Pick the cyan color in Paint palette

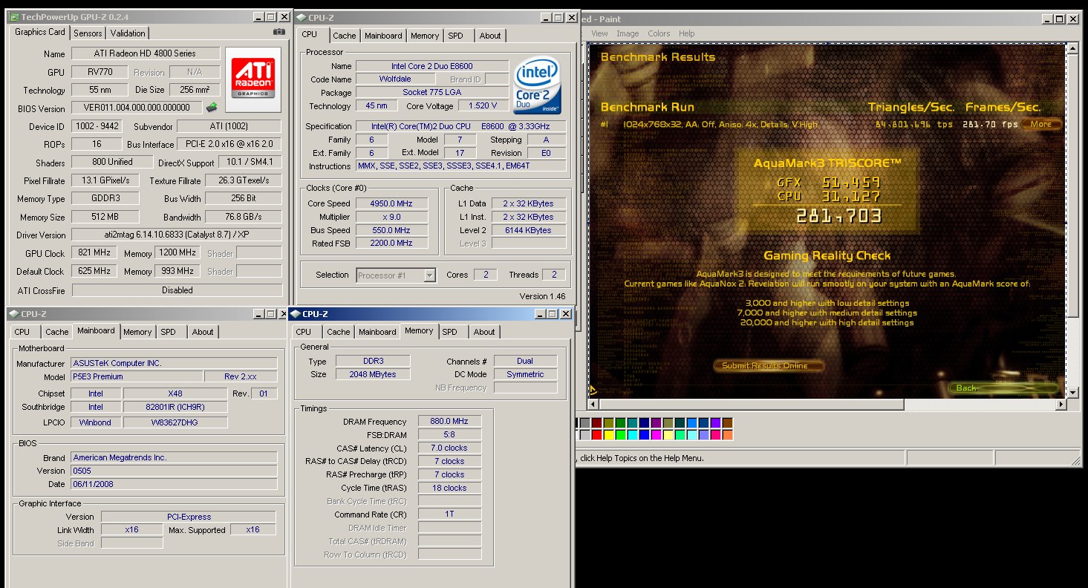633,435
